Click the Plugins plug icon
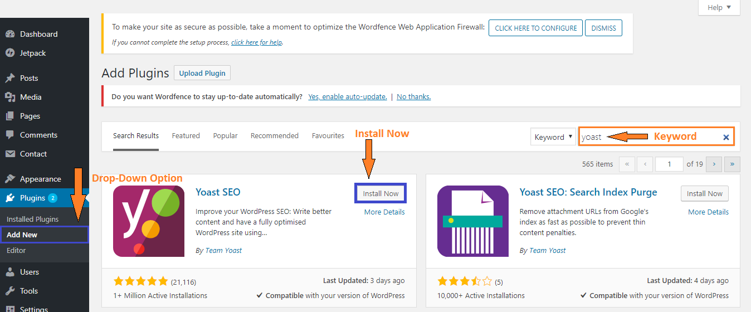 9,198
